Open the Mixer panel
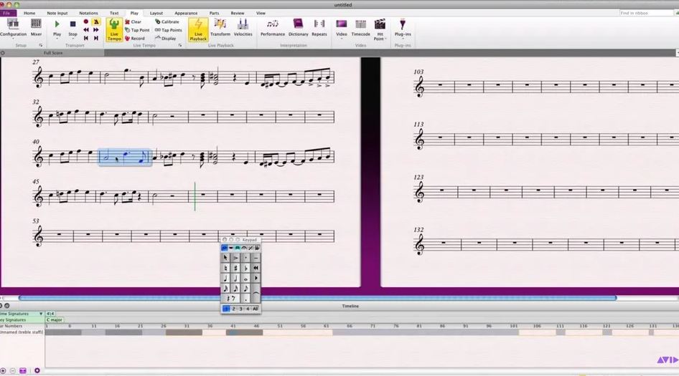 [x=37, y=28]
